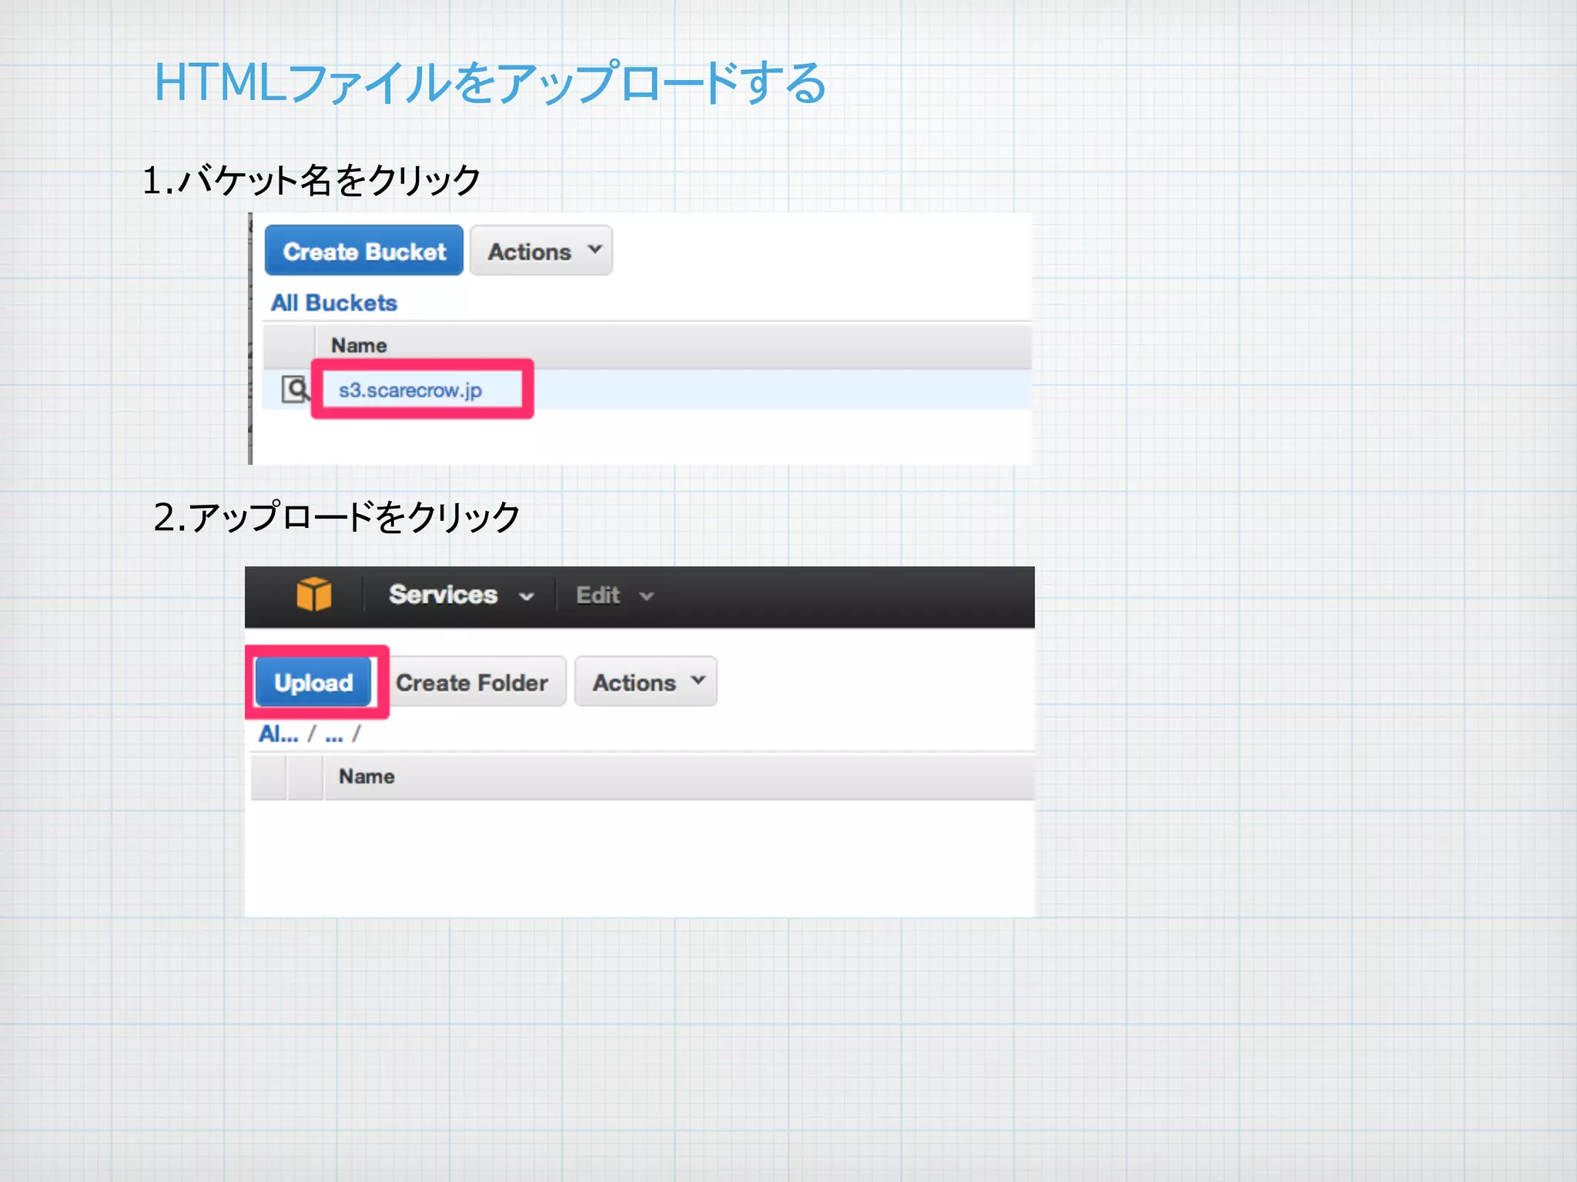The image size is (1577, 1182).
Task: Click the magnifier properties icon beside s3.scarecrow.jp
Action: click(294, 389)
